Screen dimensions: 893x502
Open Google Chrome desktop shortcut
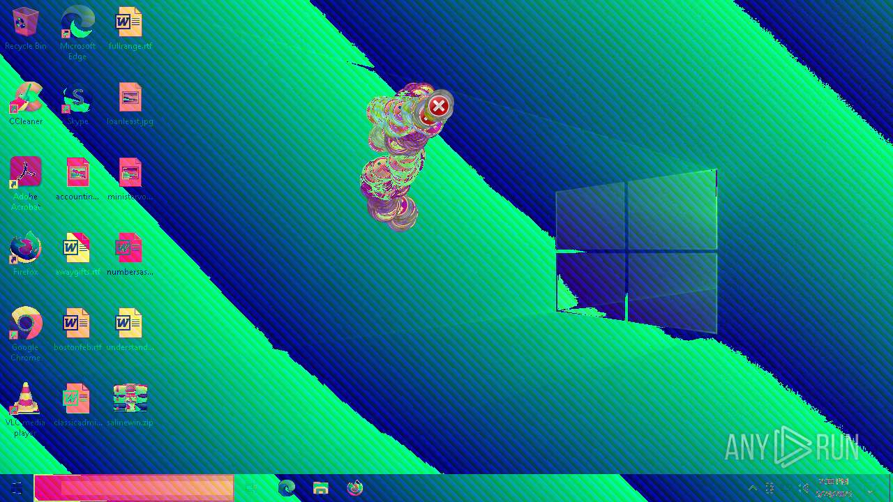26,333
